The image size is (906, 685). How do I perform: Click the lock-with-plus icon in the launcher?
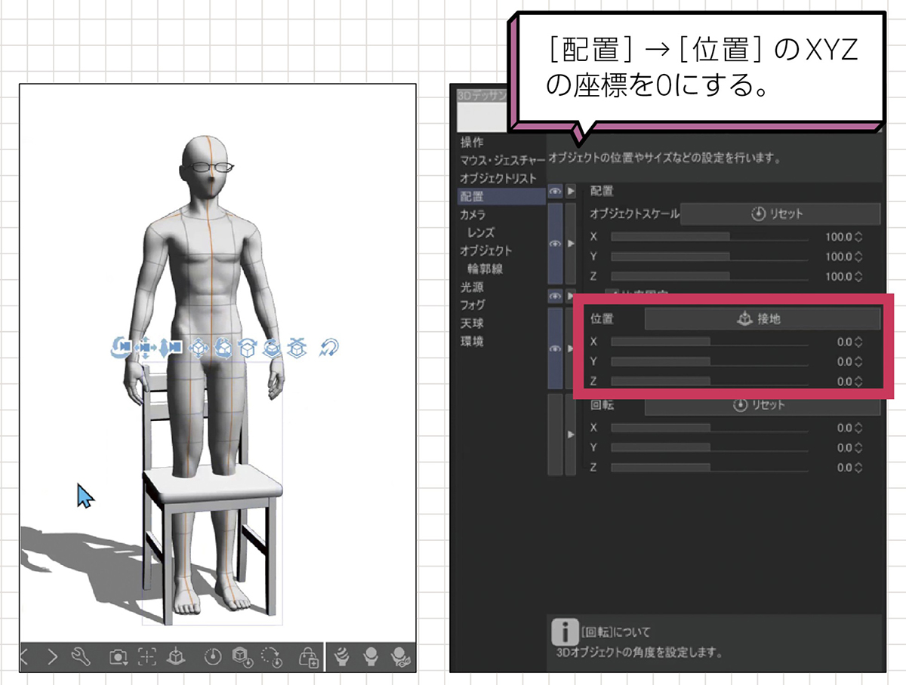point(308,657)
